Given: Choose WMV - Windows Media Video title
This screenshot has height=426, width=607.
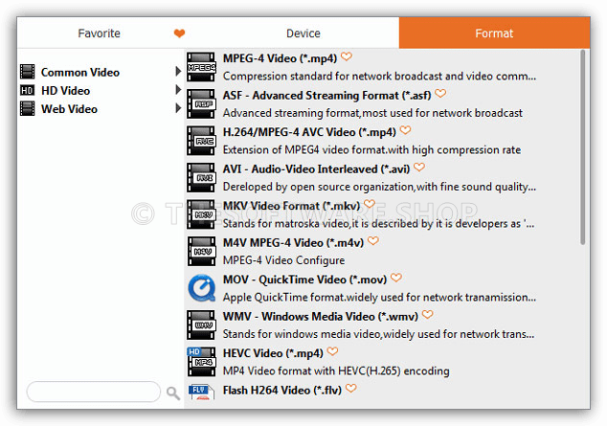Looking at the screenshot, I should point(321,317).
